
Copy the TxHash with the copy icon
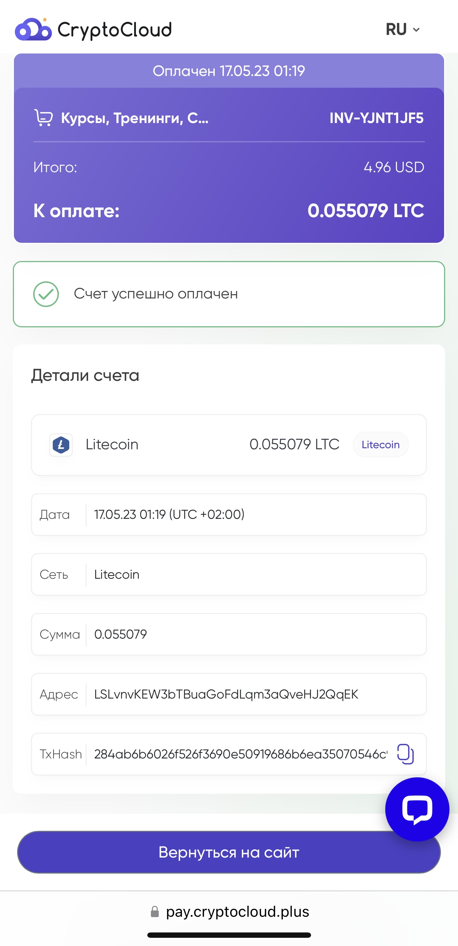coord(406,754)
